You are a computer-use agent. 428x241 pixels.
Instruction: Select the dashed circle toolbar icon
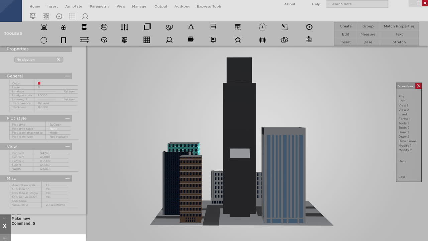pos(44,40)
